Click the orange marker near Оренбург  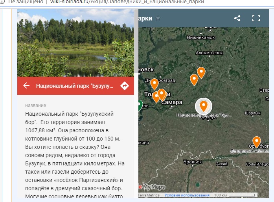[x=257, y=142]
